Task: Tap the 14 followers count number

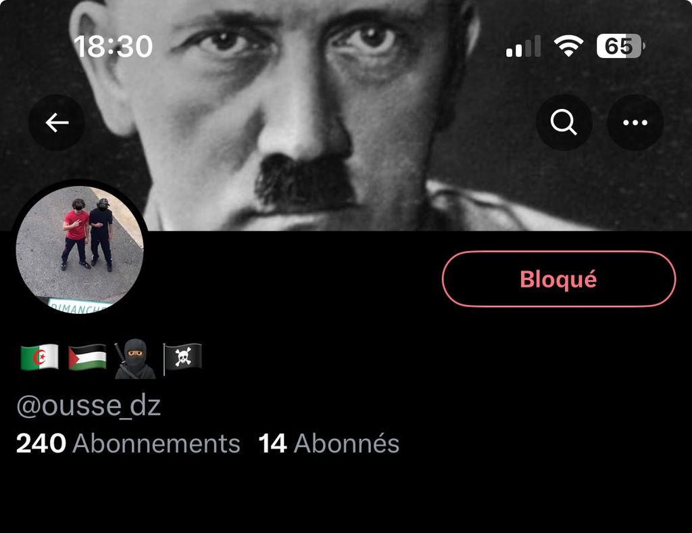Action: (x=273, y=443)
